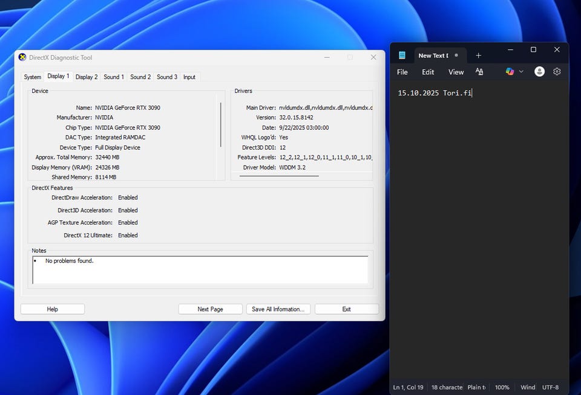This screenshot has width=581, height=395.
Task: Select the Input tab
Action: pos(189,77)
